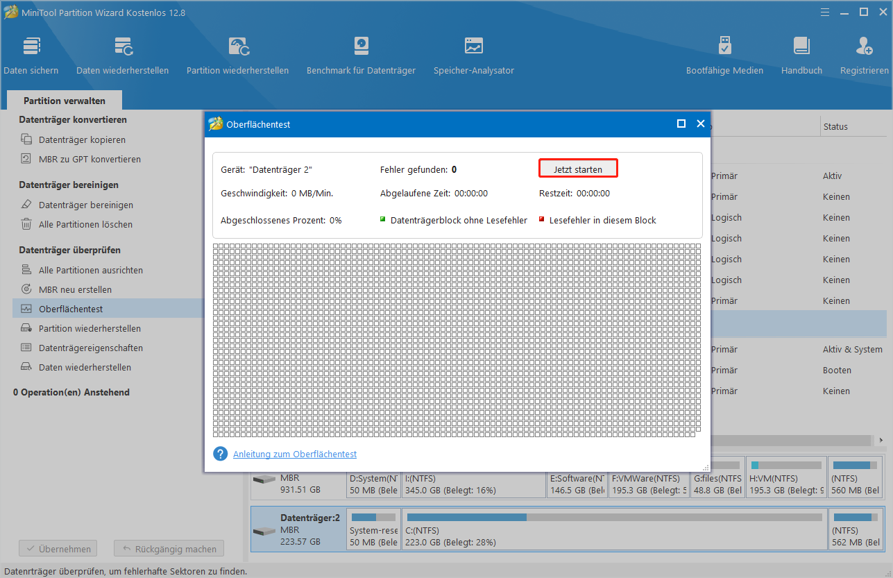Click scrollbar right arrow in partition list

pyautogui.click(x=881, y=441)
